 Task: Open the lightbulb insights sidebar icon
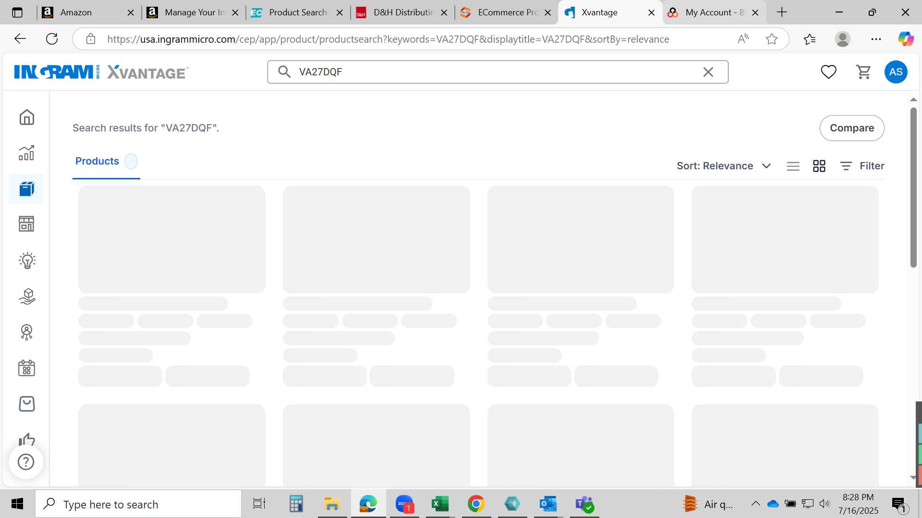[27, 260]
